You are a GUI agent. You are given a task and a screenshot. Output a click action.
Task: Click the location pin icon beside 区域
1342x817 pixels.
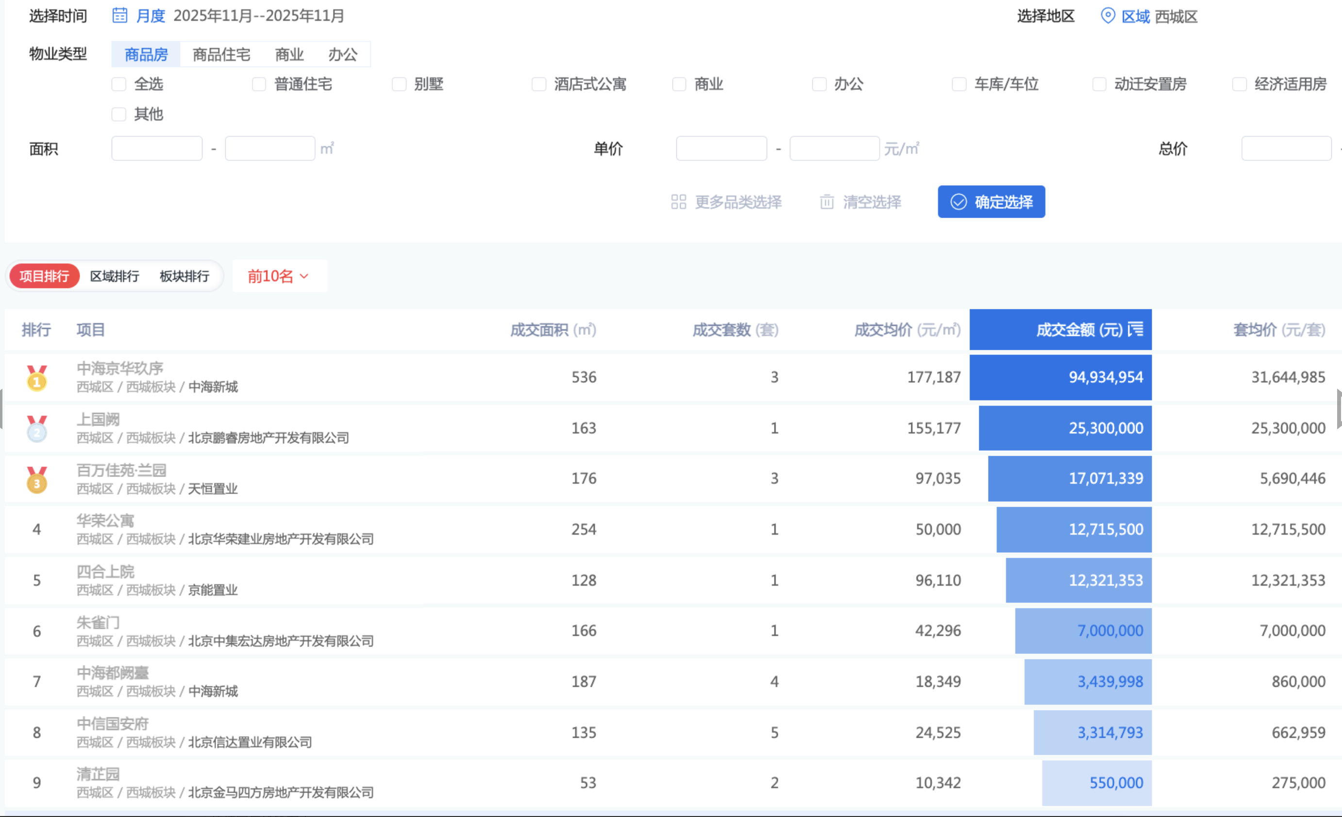click(1107, 16)
